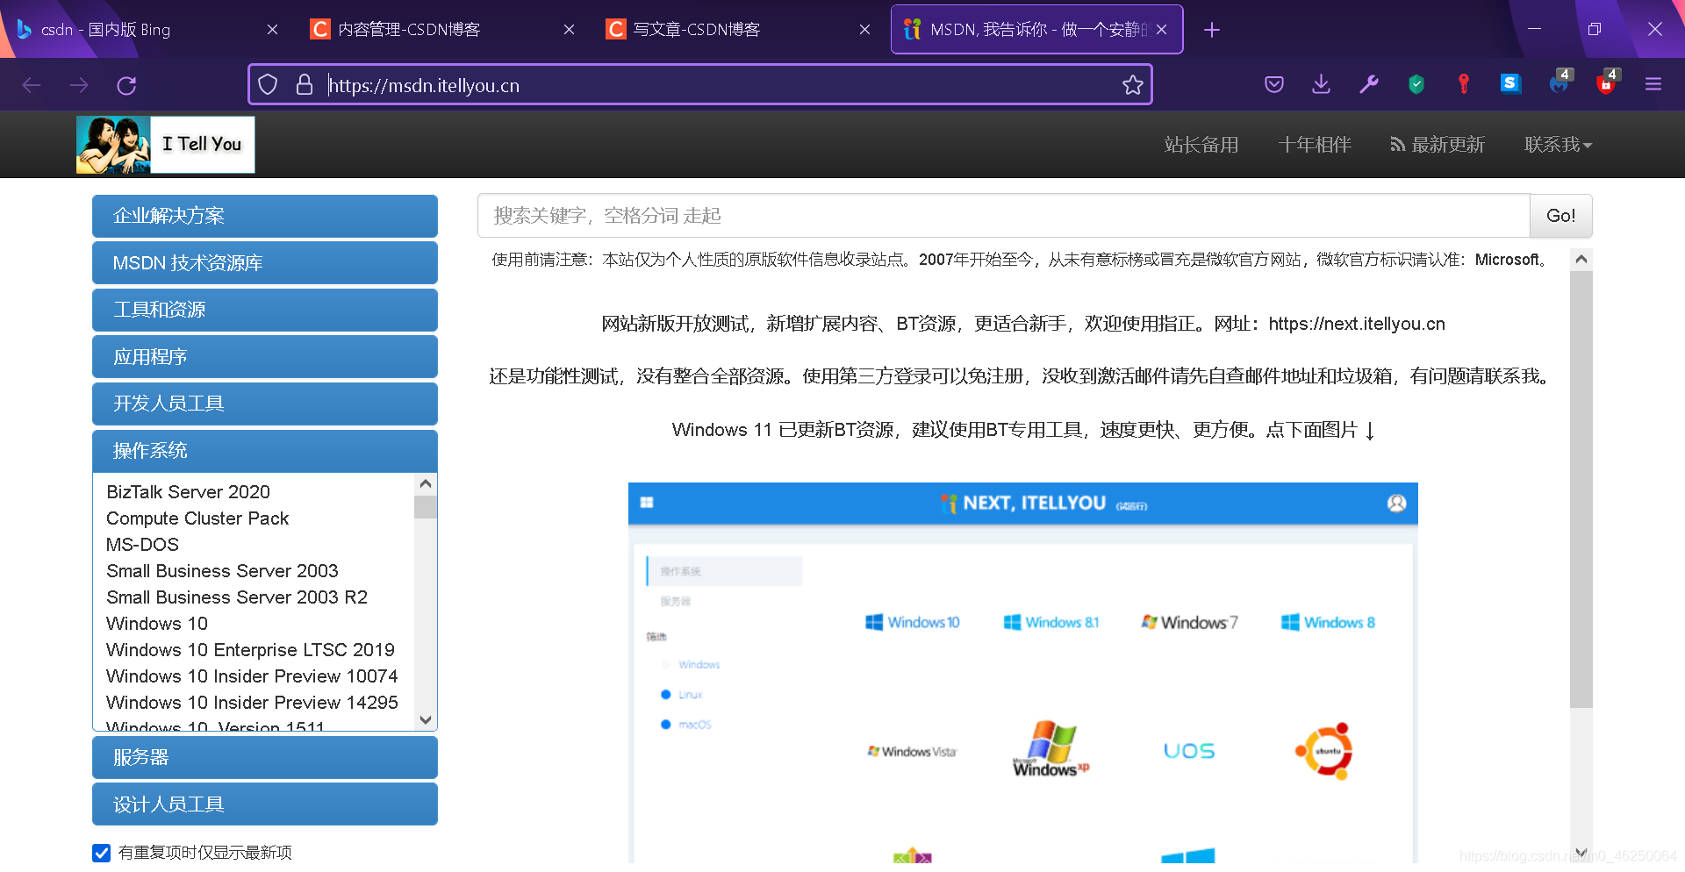Collapse 操作系统 category
The height and width of the screenshot is (872, 1685).
click(265, 450)
